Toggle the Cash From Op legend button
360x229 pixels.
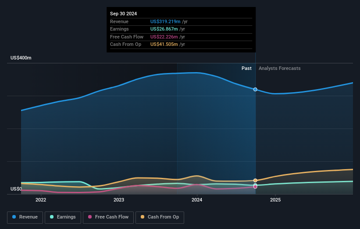point(160,217)
